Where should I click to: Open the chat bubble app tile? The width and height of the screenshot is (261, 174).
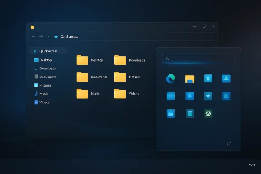pyautogui.click(x=190, y=96)
